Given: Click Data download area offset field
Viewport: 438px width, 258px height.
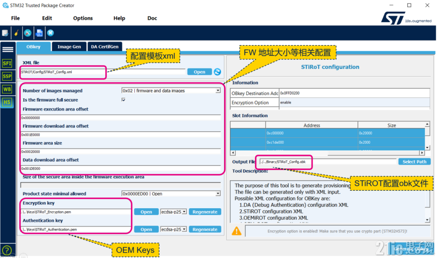Looking at the screenshot, I should (x=121, y=168).
